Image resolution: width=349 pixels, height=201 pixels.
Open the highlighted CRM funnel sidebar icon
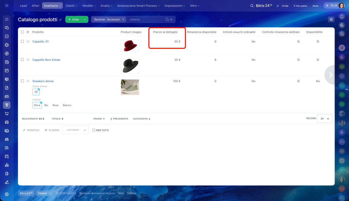tap(7, 105)
